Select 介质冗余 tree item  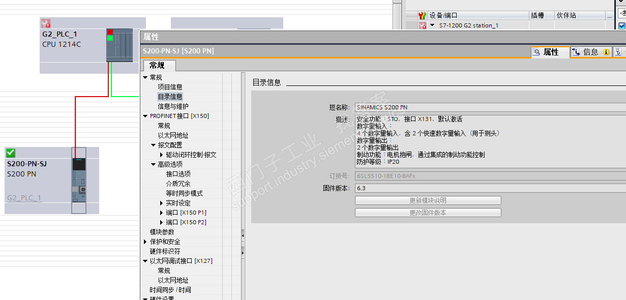(x=178, y=184)
